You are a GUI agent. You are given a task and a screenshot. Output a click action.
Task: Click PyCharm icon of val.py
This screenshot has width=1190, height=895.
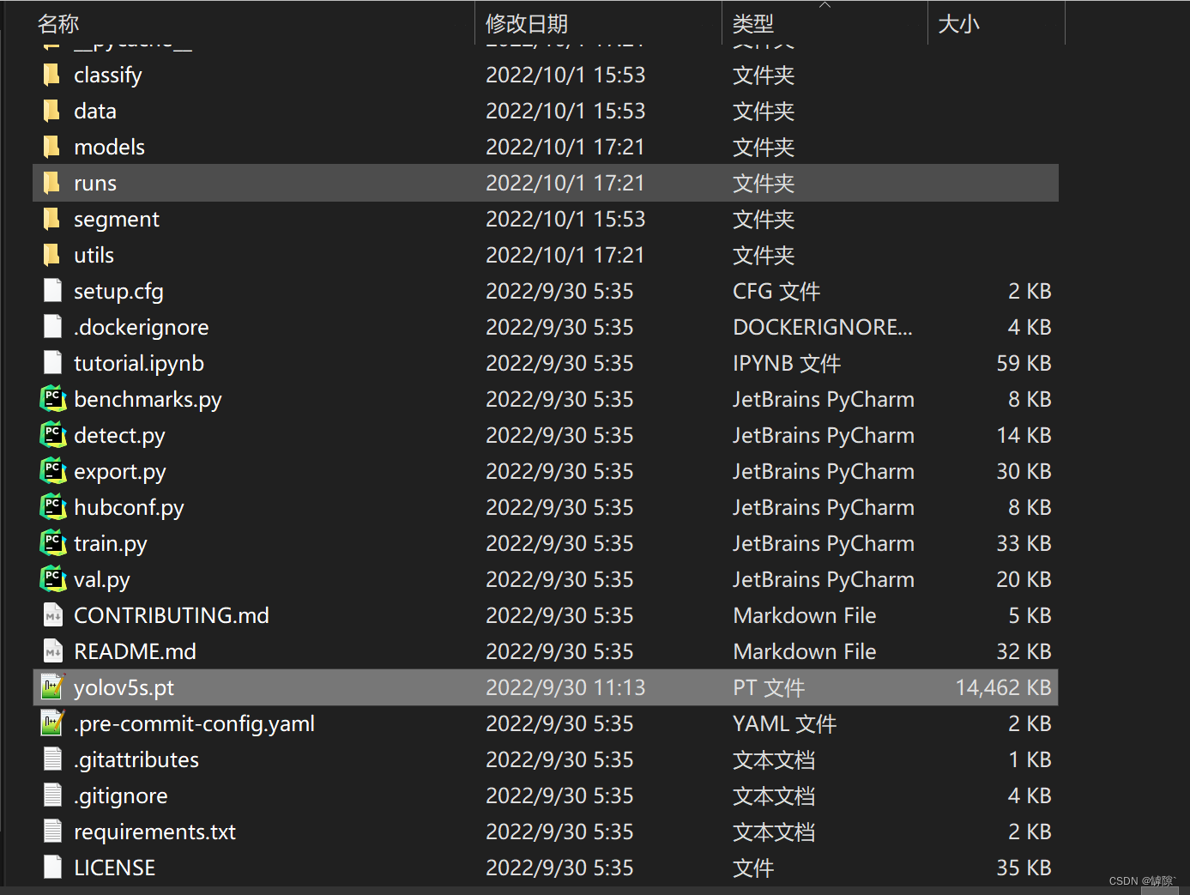pos(53,579)
